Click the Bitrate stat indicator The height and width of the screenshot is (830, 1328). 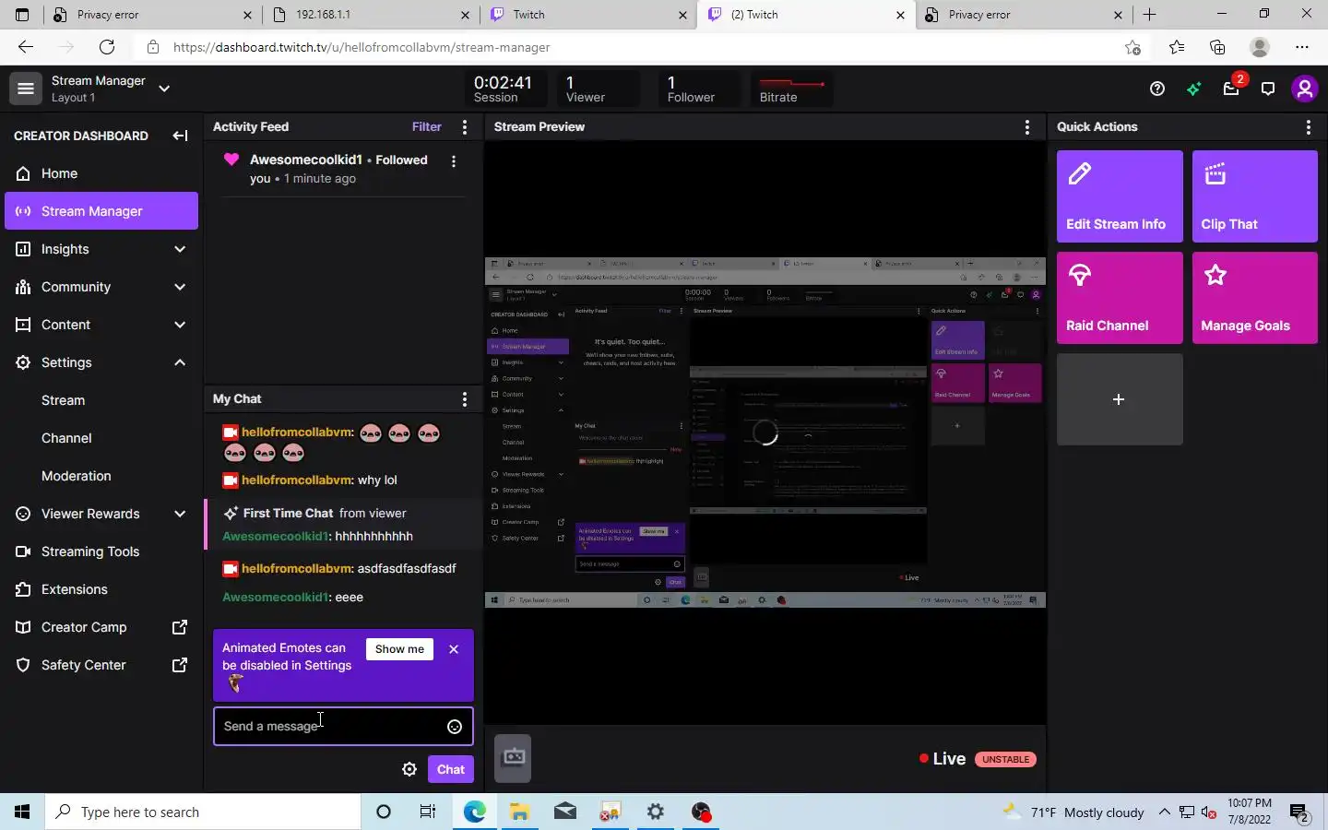792,89
